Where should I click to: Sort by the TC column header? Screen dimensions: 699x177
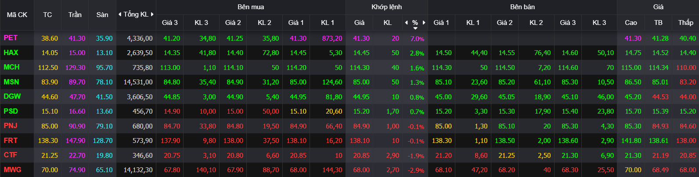coord(47,15)
